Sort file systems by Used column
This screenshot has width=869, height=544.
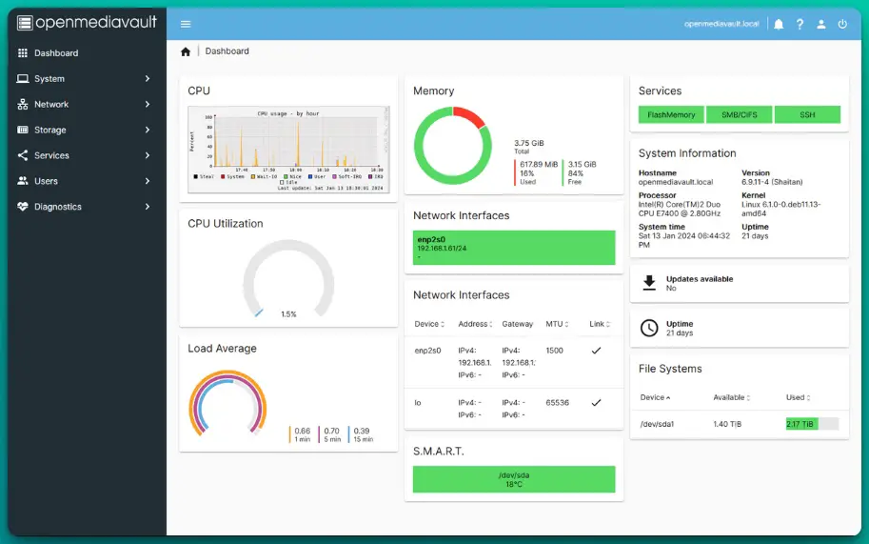pos(798,397)
